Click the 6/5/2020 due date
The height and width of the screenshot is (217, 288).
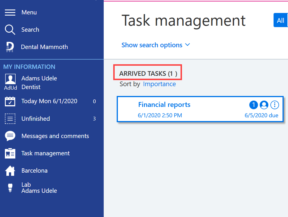[261, 115]
